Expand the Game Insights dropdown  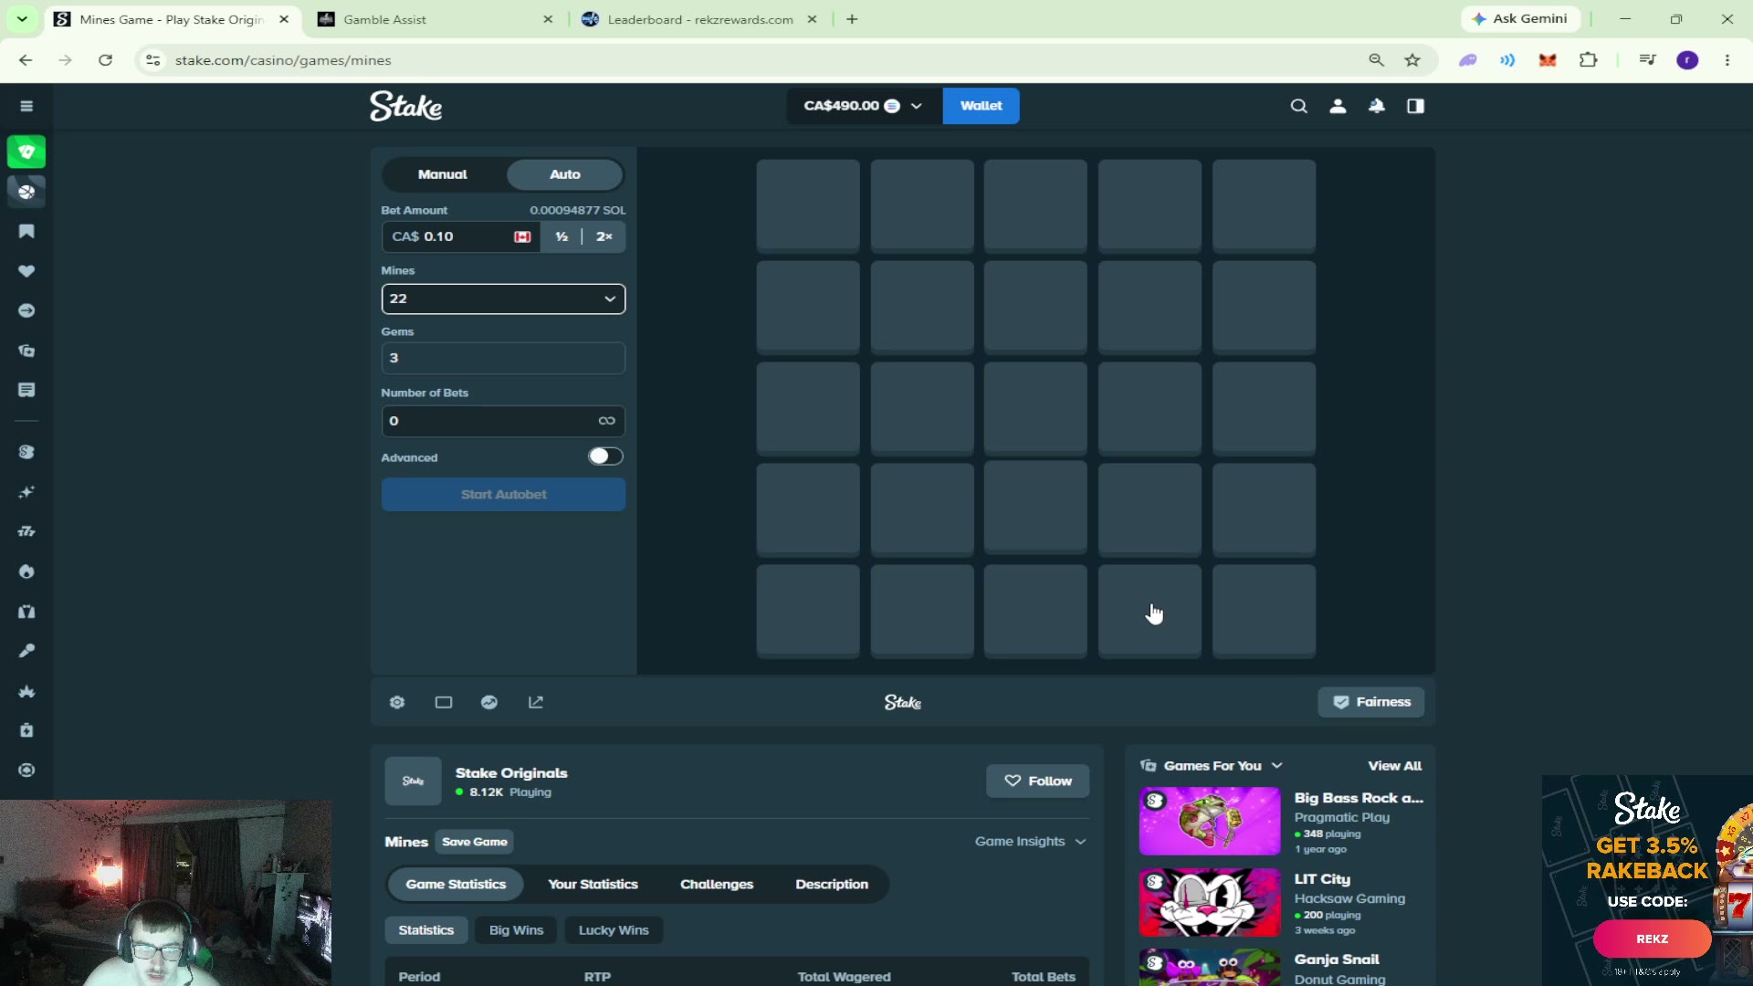(x=1030, y=842)
